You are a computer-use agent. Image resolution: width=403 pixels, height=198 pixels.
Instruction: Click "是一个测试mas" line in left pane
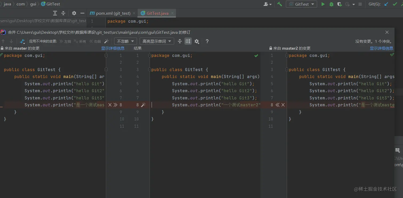[65, 105]
